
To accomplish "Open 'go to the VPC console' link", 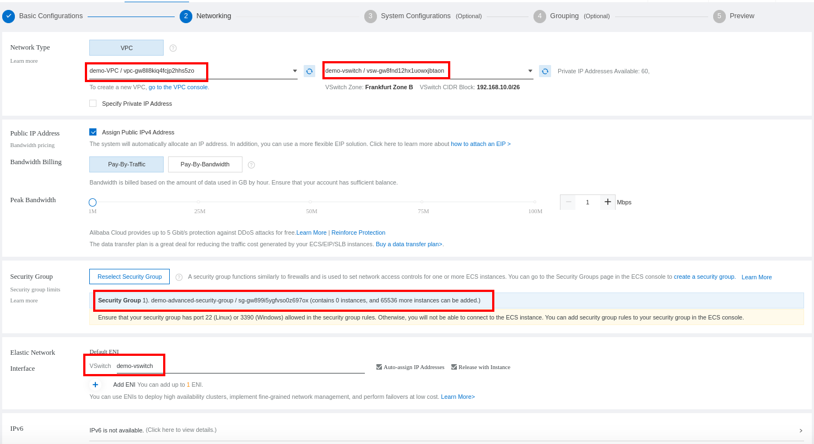I will point(179,87).
